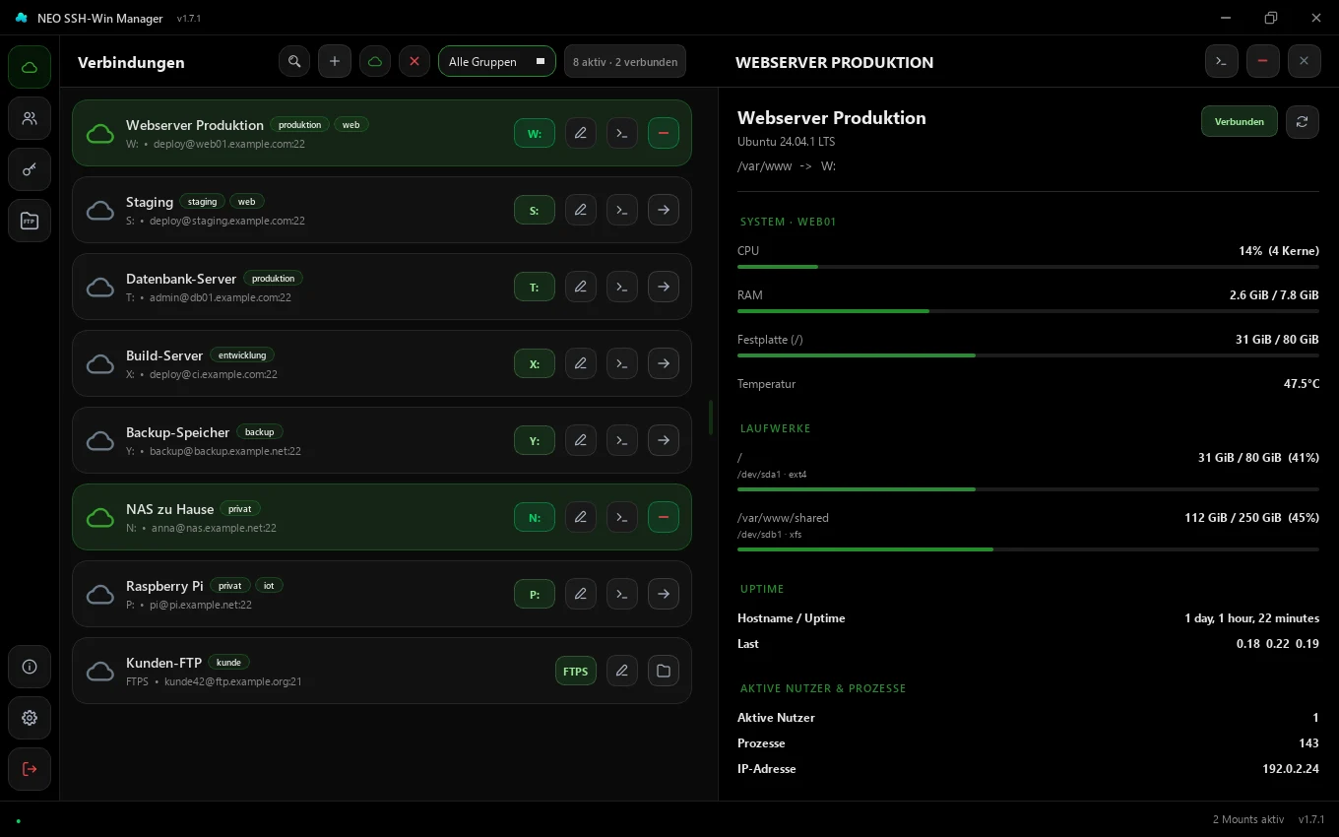Image resolution: width=1339 pixels, height=837 pixels.
Task: Disconnect NAS zu Hause with its minus button
Action: pyautogui.click(x=664, y=517)
